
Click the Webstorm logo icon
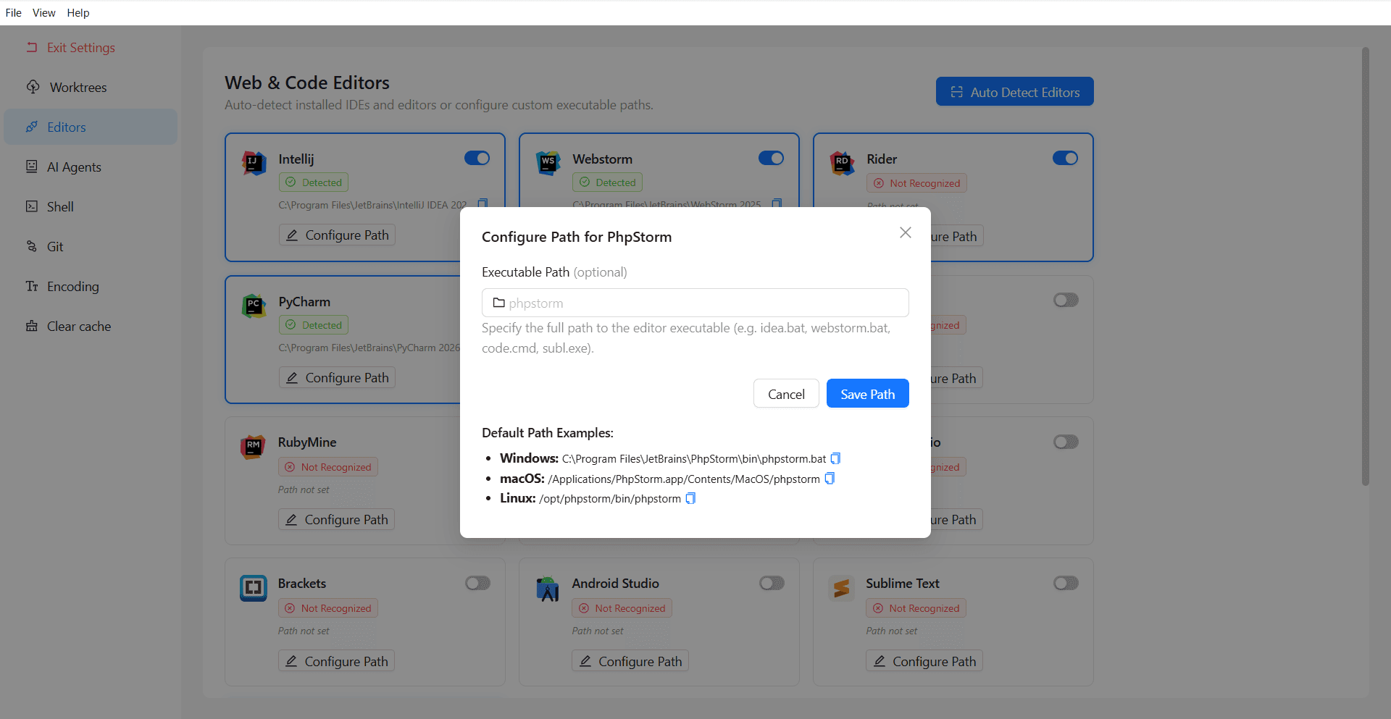click(x=548, y=164)
